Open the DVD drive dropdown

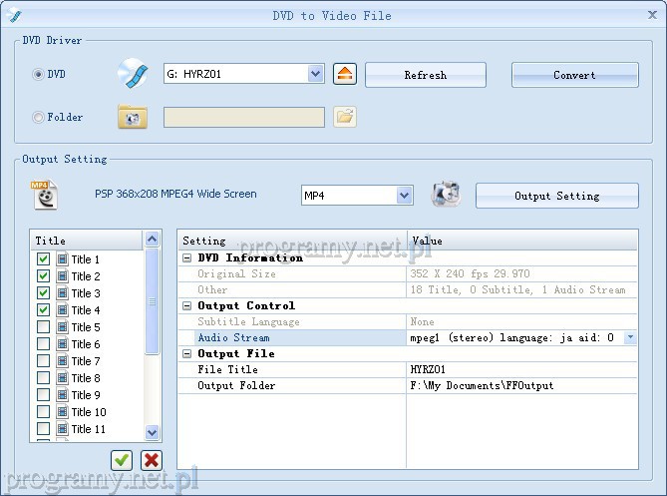point(316,74)
